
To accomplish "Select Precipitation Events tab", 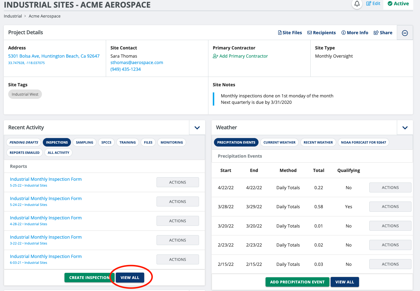I will 236,142.
